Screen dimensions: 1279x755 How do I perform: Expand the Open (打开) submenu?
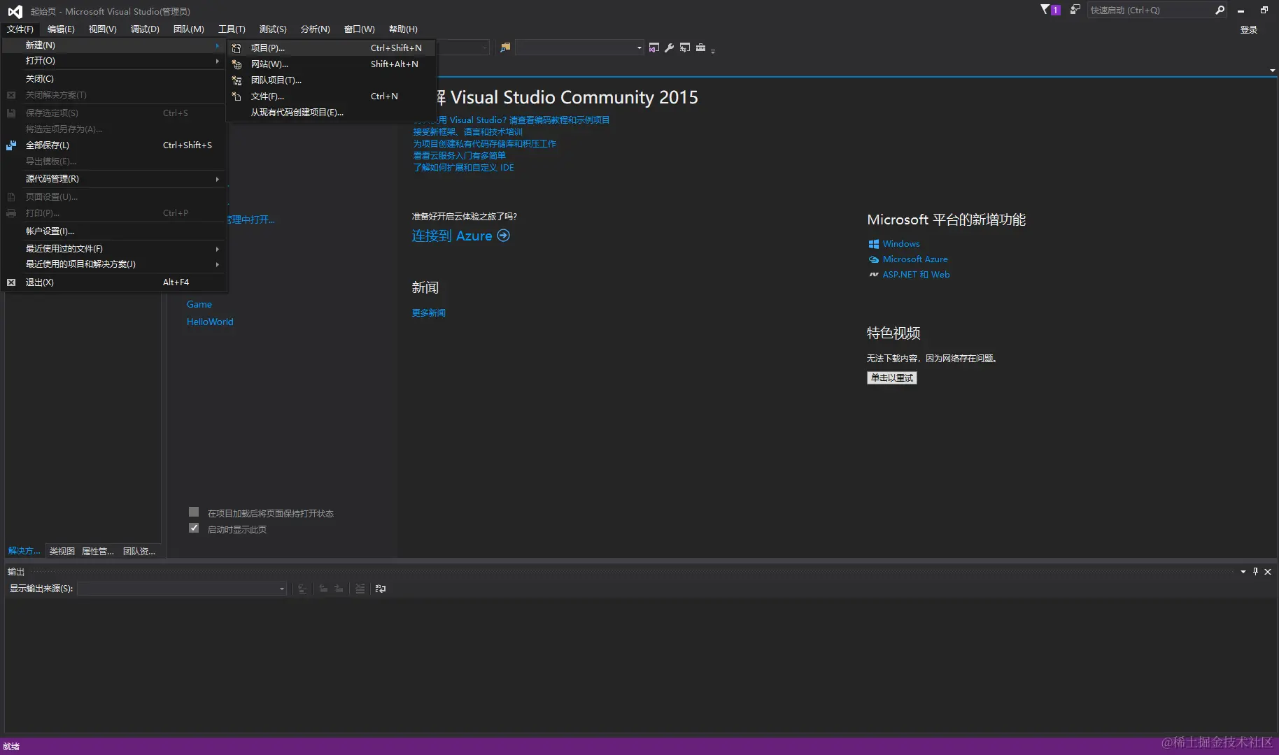113,61
